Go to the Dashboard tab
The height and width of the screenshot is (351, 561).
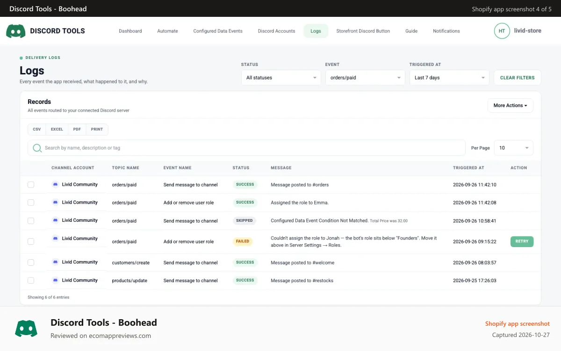(130, 31)
